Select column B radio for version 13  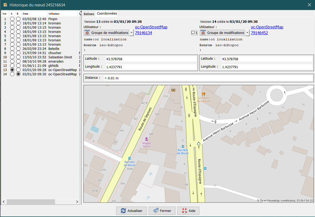(18, 70)
